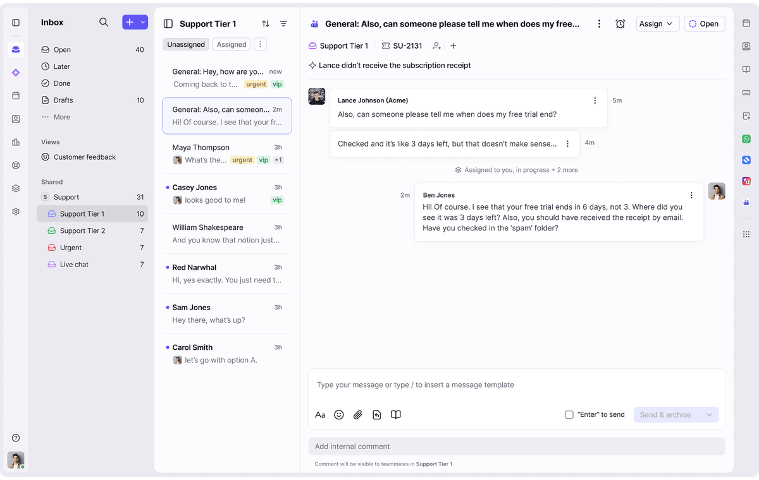Open the Urgent shared inbox

92,248
